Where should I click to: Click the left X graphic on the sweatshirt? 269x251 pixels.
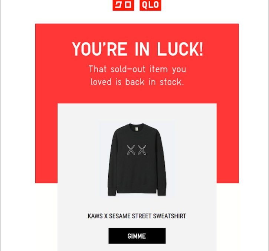tap(131, 150)
